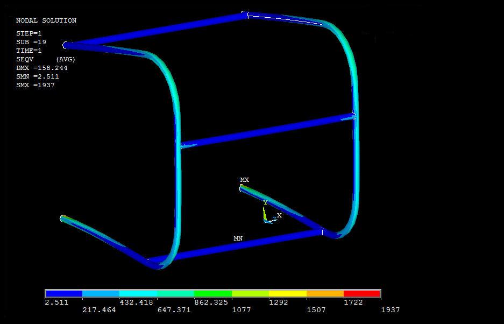Click the legend value 2.511
The image size is (504, 324).
pyautogui.click(x=56, y=302)
